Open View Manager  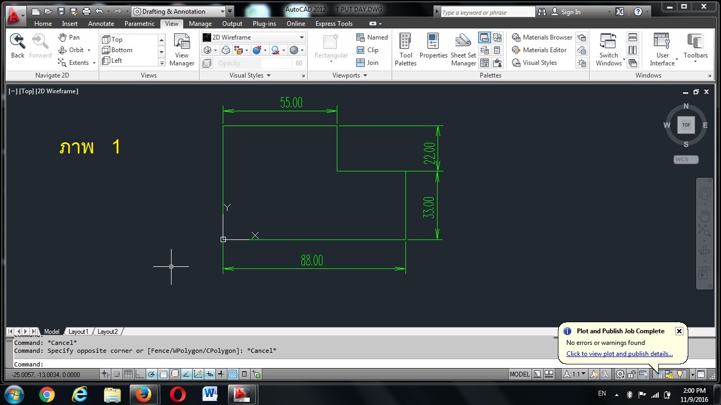pos(182,50)
